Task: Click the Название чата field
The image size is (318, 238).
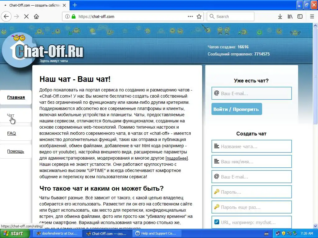Action: pos(252,146)
